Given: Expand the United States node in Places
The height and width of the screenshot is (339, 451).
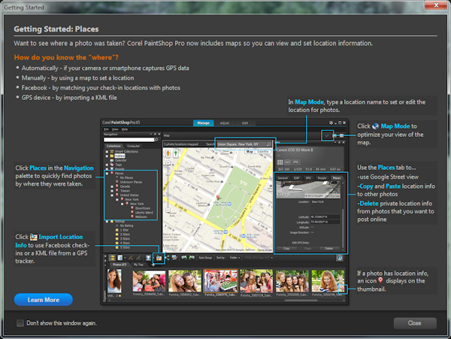Looking at the screenshot, I should [x=110, y=195].
